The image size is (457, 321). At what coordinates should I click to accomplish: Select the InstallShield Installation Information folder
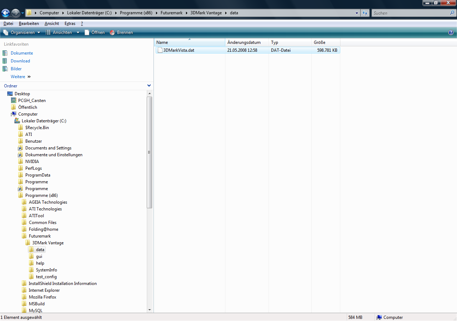[63, 284]
